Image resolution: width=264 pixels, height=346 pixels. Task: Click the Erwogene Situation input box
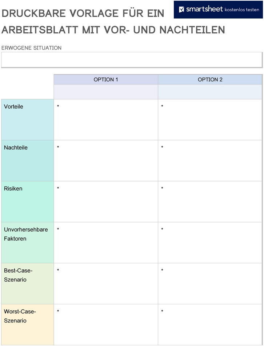click(132, 60)
